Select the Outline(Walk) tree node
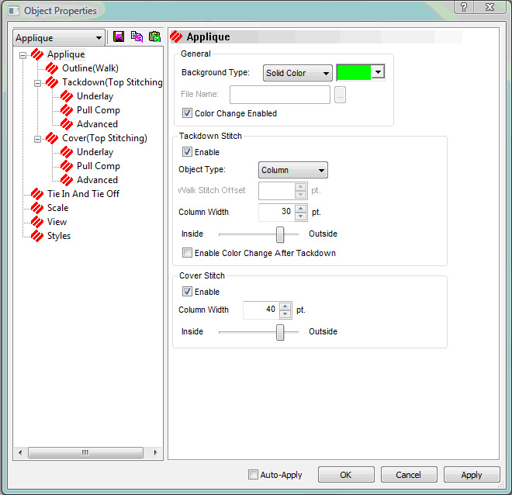This screenshot has width=512, height=495. 89,68
